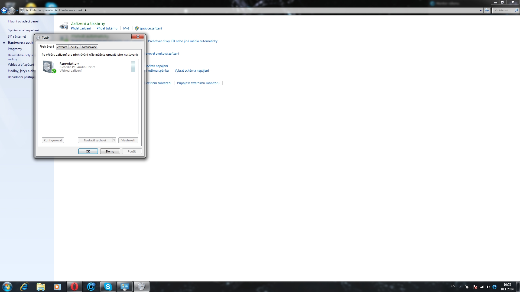This screenshot has height=292, width=520.
Task: Show hidden tray icons arrow
Action: click(x=460, y=287)
